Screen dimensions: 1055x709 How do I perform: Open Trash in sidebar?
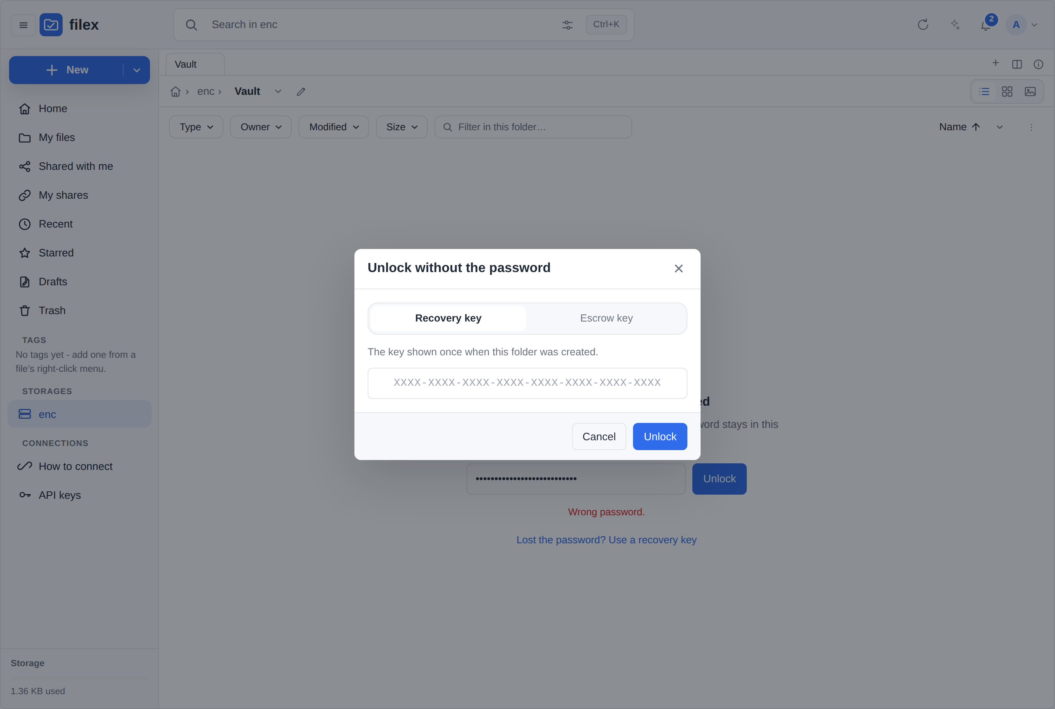pyautogui.click(x=80, y=311)
